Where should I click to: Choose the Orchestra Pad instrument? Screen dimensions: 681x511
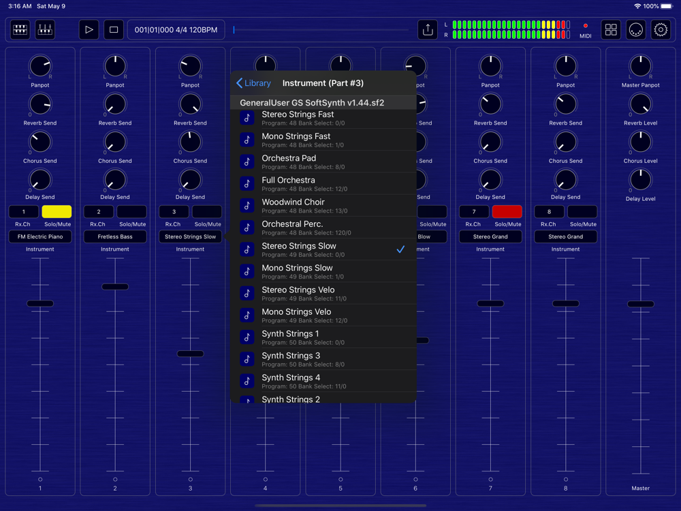323,161
